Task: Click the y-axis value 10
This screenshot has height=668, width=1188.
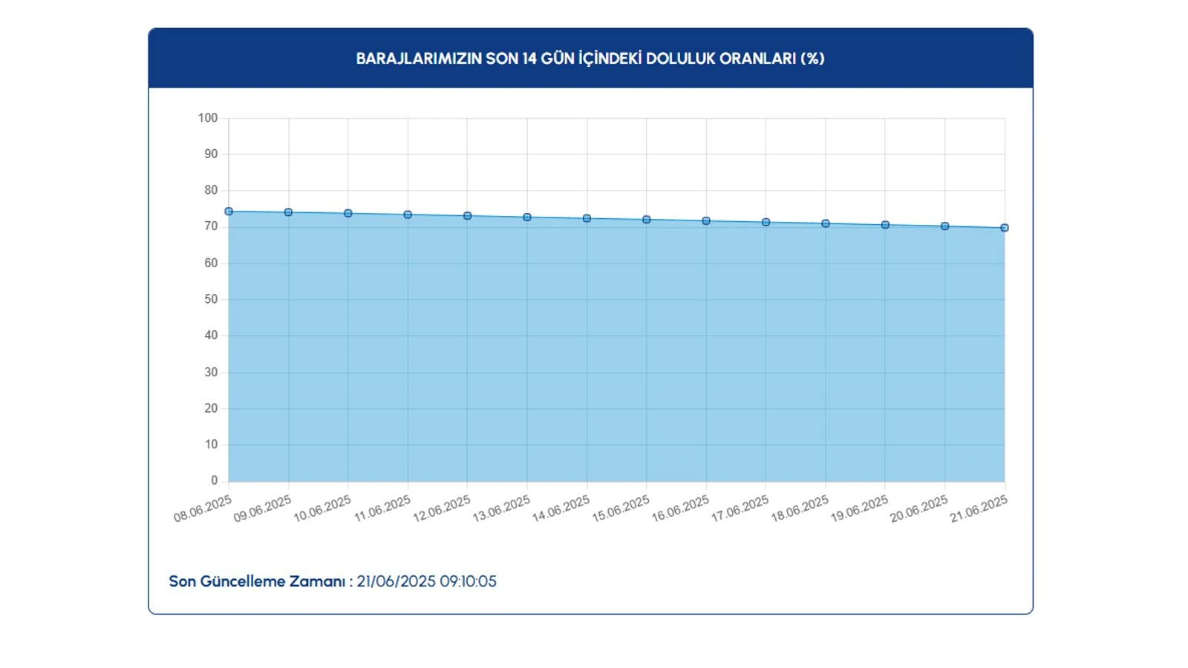Action: (x=212, y=445)
